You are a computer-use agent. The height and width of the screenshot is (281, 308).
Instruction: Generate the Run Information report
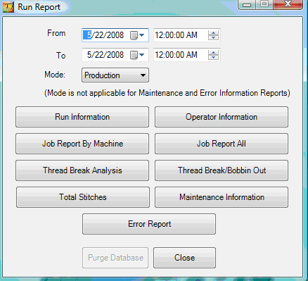click(82, 117)
